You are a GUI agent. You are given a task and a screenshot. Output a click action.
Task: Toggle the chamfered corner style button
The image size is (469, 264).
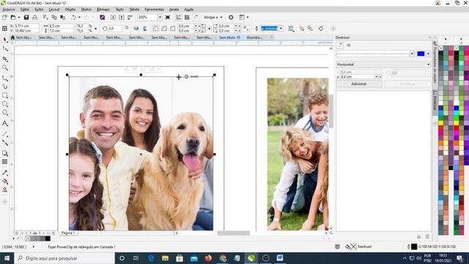click(x=173, y=29)
